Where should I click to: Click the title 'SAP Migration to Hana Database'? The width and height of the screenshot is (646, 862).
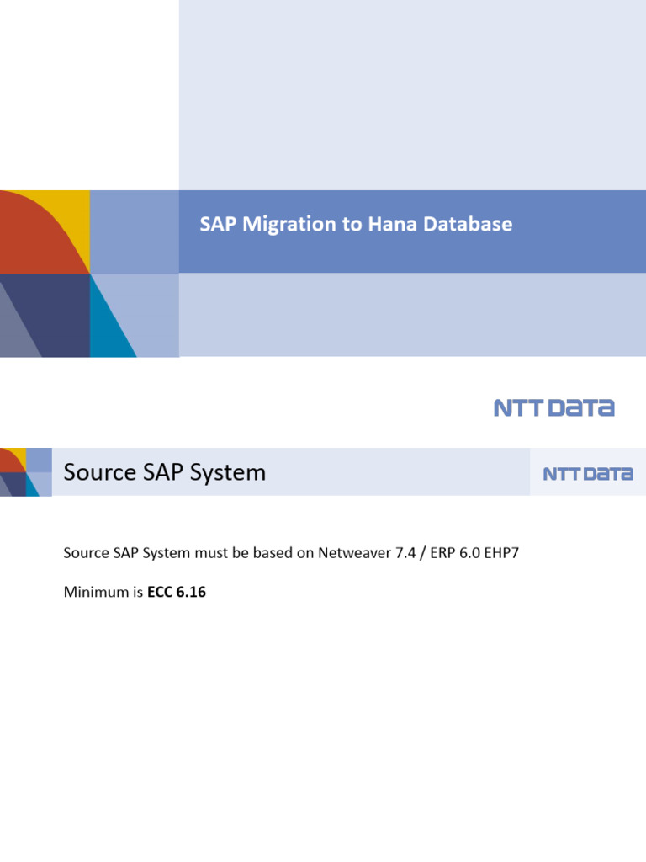pyautogui.click(x=356, y=224)
